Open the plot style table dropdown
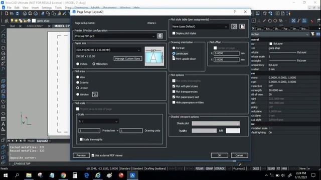 click(x=200, y=26)
